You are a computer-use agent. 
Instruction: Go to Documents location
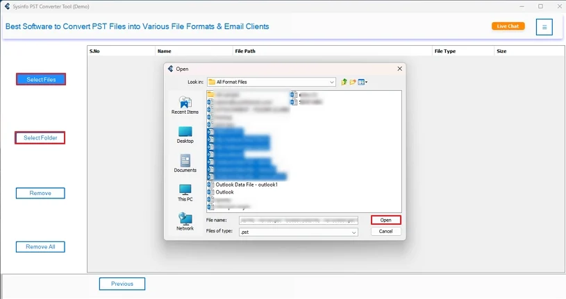(x=185, y=164)
